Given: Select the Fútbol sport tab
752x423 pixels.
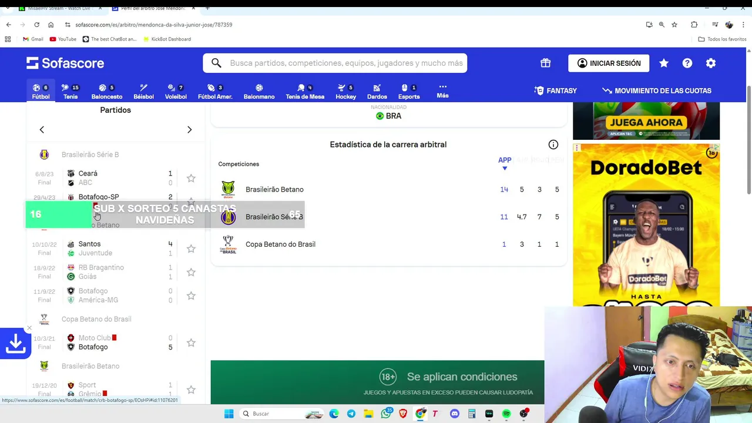Looking at the screenshot, I should click(x=41, y=91).
